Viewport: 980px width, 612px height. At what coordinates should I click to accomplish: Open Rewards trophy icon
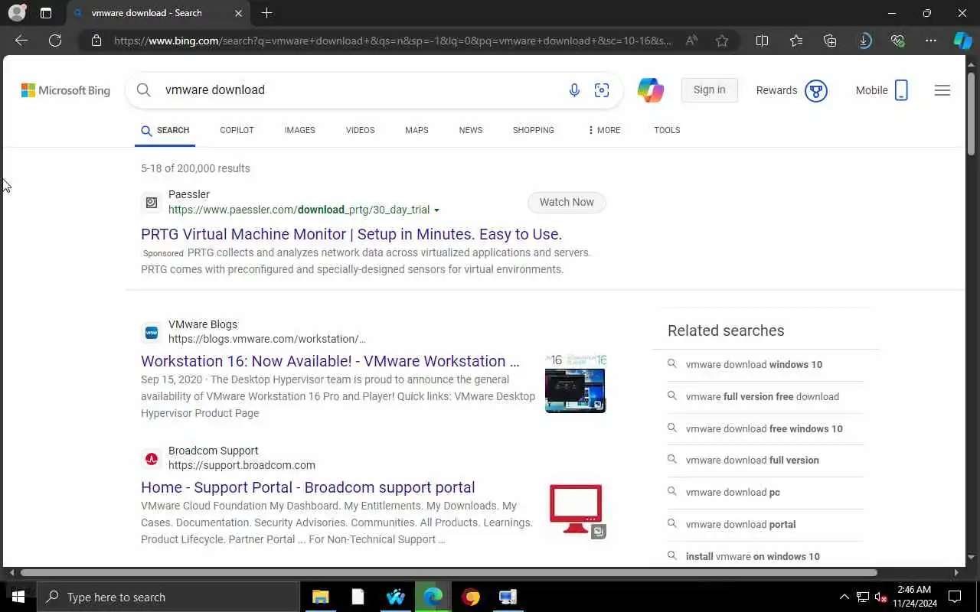coord(816,90)
